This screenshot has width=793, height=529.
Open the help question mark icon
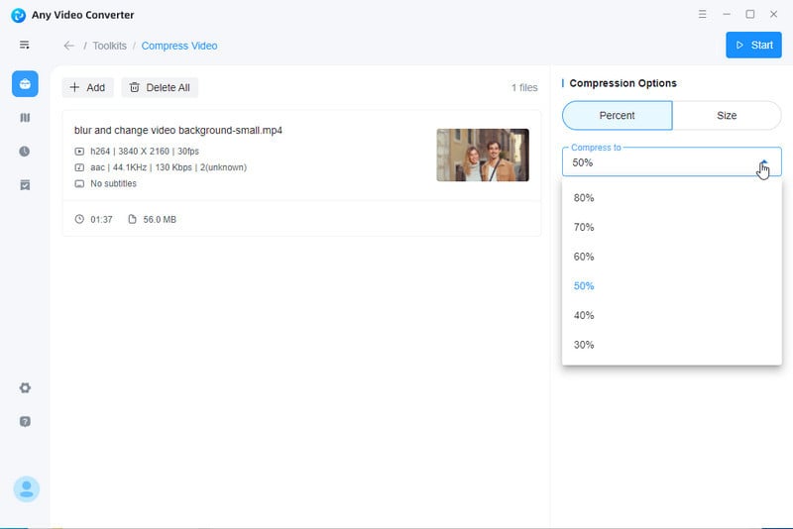point(25,422)
